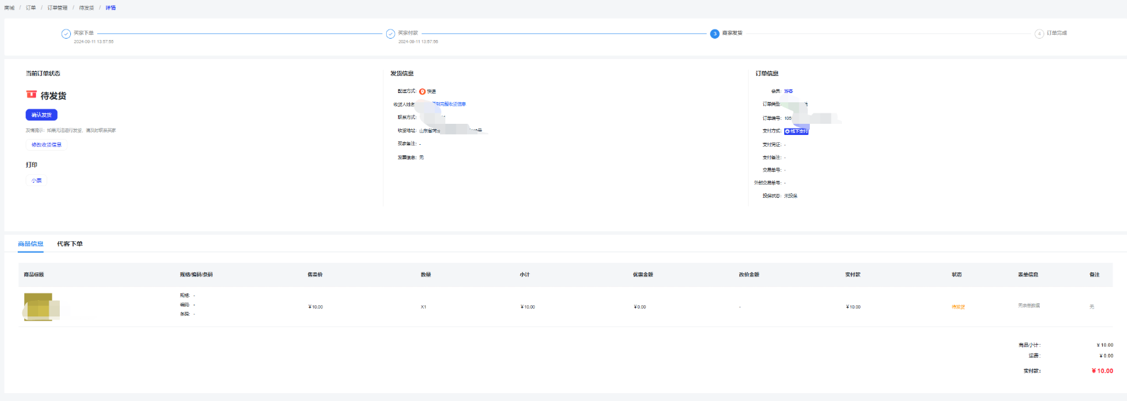This screenshot has height=401, width=1127.
Task: Click the product thumbnail image
Action: click(39, 307)
